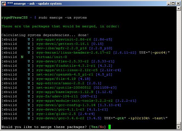Image resolution: width=182 pixels, height=140 pixels.
Task: Select 'virtual/init-0' package name
Action: 52,57
